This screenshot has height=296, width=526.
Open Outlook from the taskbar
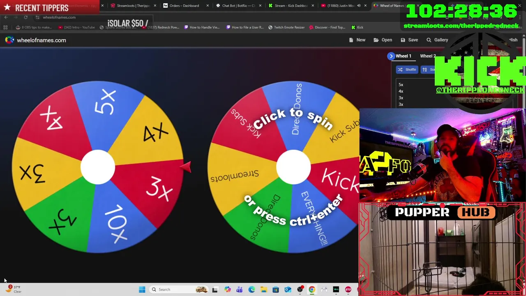288,289
